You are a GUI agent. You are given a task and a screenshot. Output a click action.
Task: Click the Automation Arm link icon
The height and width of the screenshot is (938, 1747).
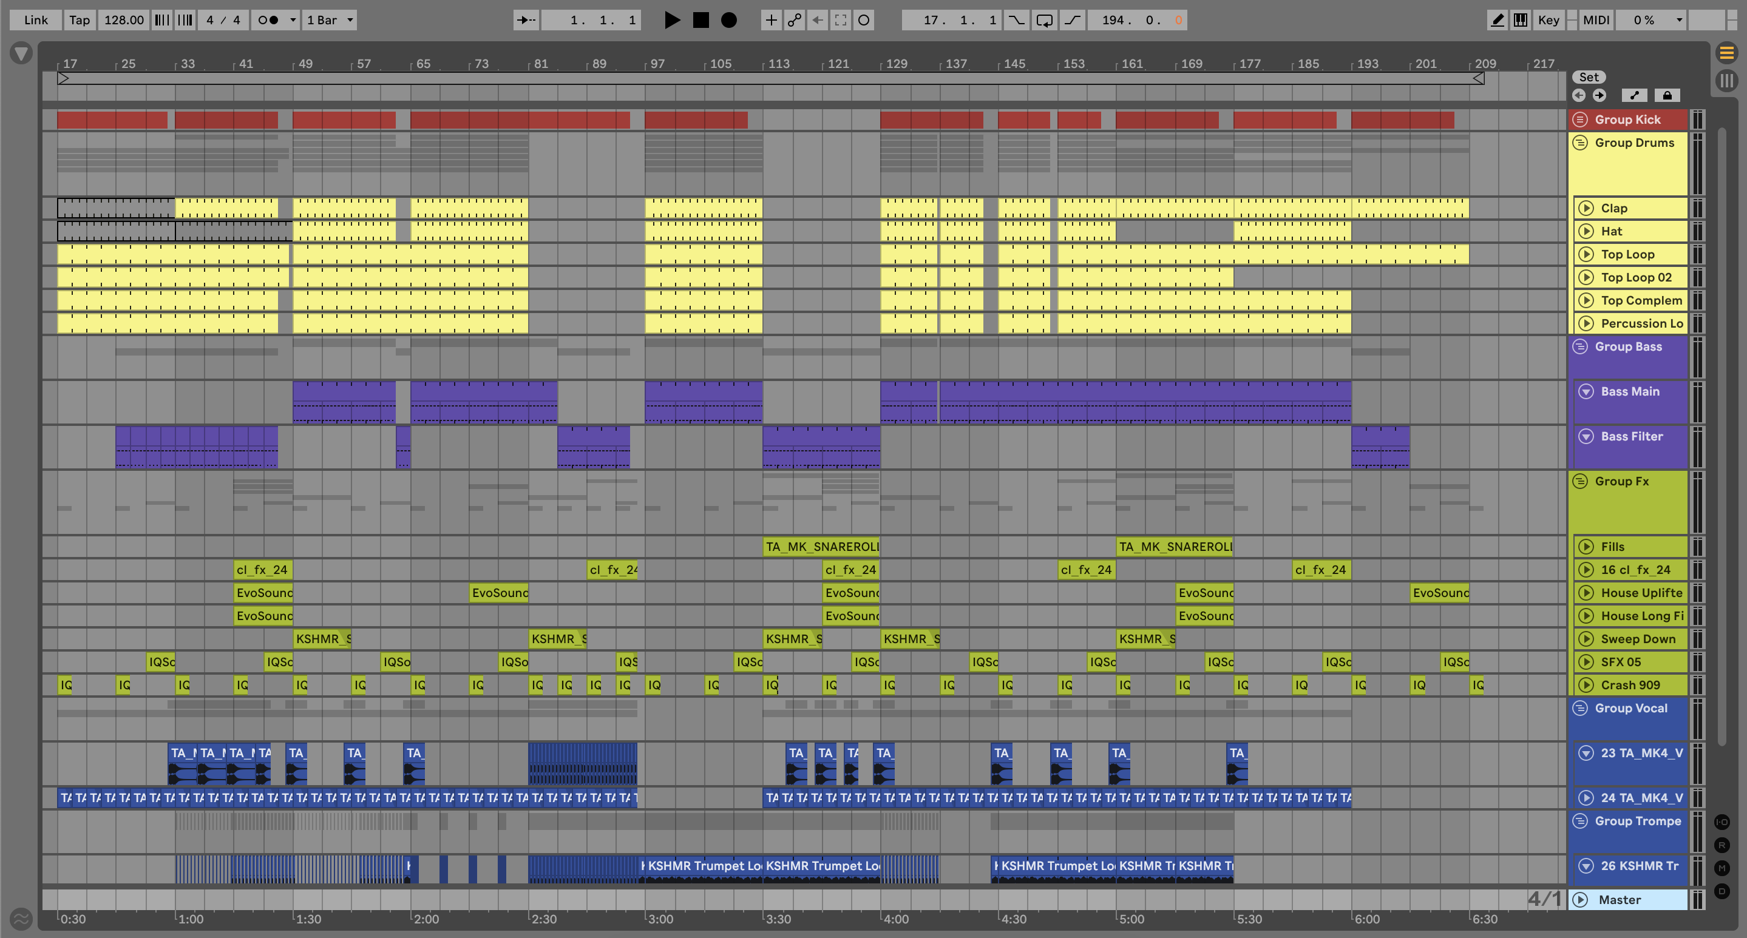pos(794,19)
